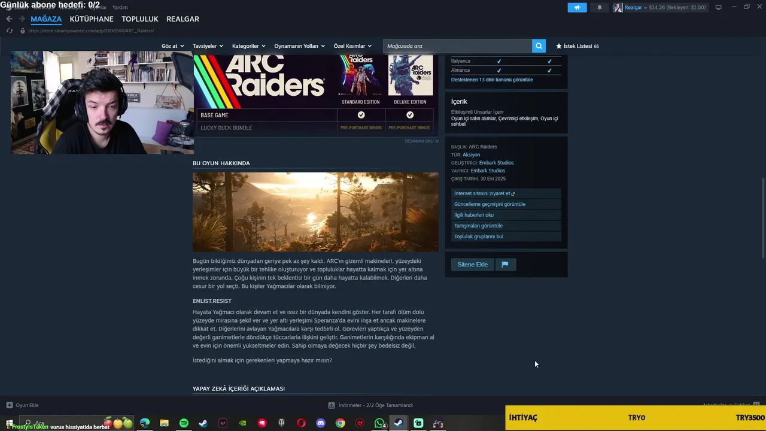Screen dimensions: 766x431
Task: Expand the Tavsiyeler dropdown
Action: coord(208,46)
